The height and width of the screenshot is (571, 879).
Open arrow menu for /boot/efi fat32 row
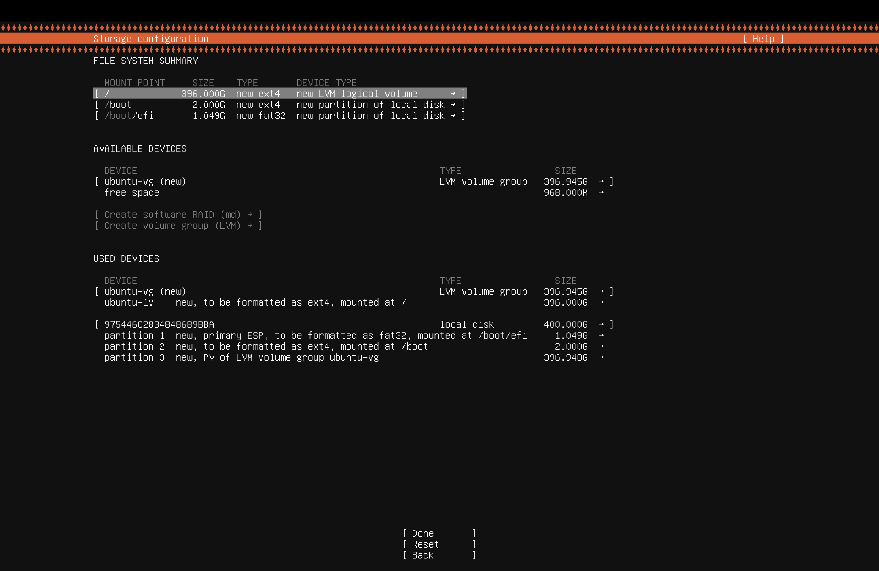click(x=453, y=116)
